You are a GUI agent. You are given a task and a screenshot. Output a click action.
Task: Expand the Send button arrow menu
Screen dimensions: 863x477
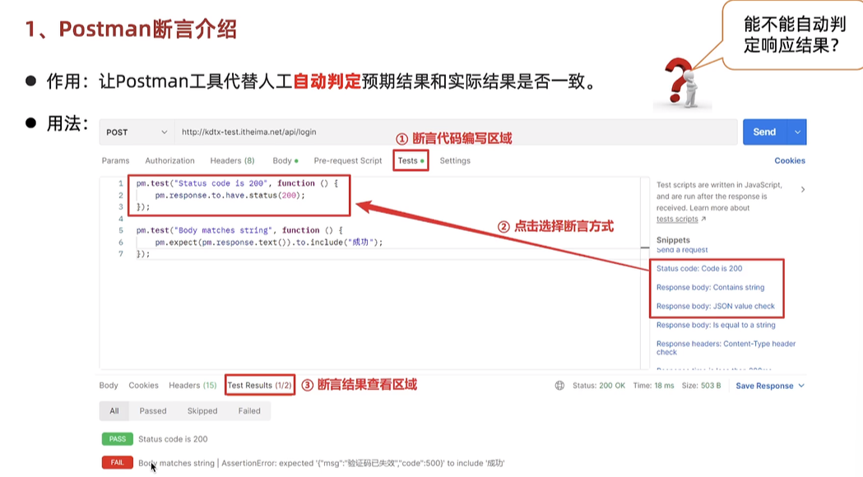[797, 132]
